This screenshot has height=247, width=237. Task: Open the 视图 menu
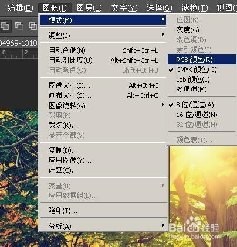(x=227, y=8)
